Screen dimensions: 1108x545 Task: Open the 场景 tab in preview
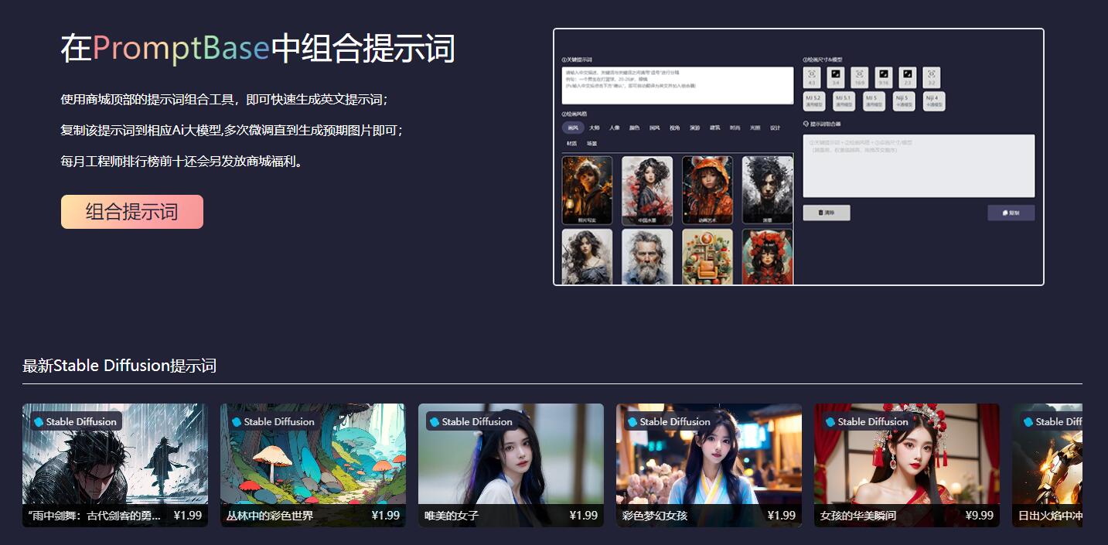coord(592,144)
